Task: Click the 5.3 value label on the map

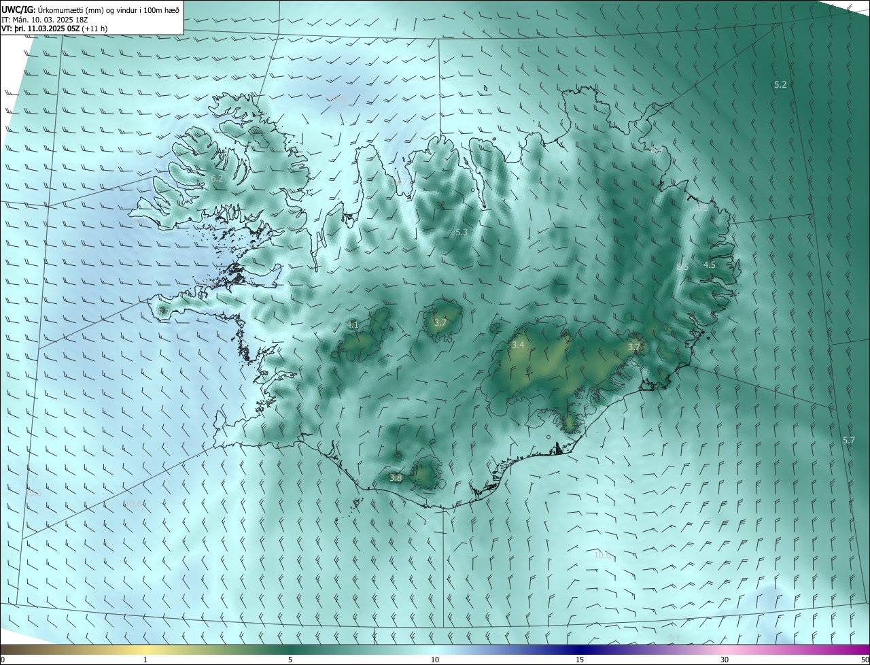Action: (x=461, y=233)
